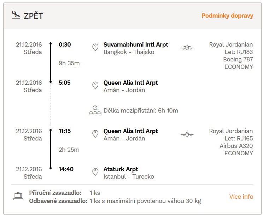Open the Více info baggage link
Image resolution: width=263 pixels, height=216 pixels.
241,197
